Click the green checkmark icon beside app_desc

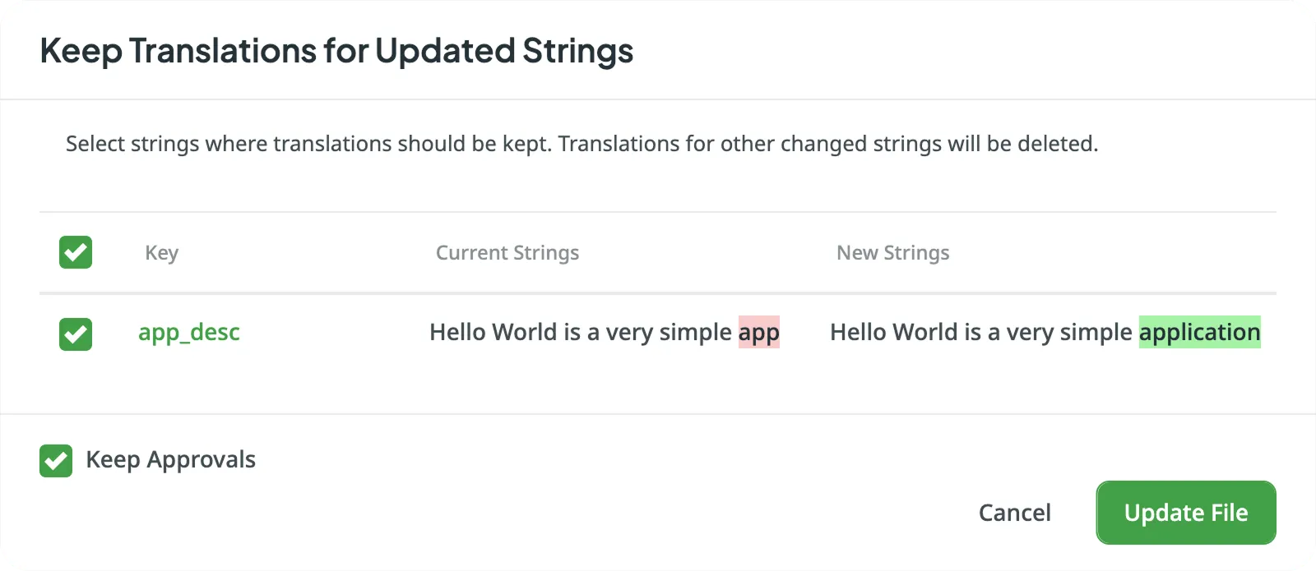click(75, 333)
